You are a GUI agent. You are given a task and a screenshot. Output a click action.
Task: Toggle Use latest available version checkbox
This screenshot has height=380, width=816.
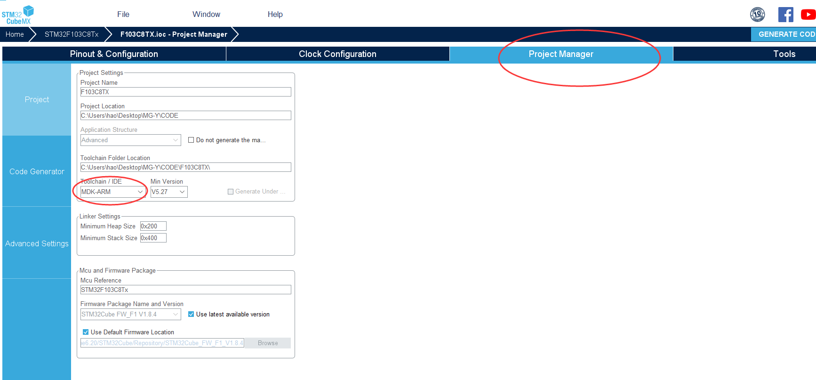tap(191, 314)
